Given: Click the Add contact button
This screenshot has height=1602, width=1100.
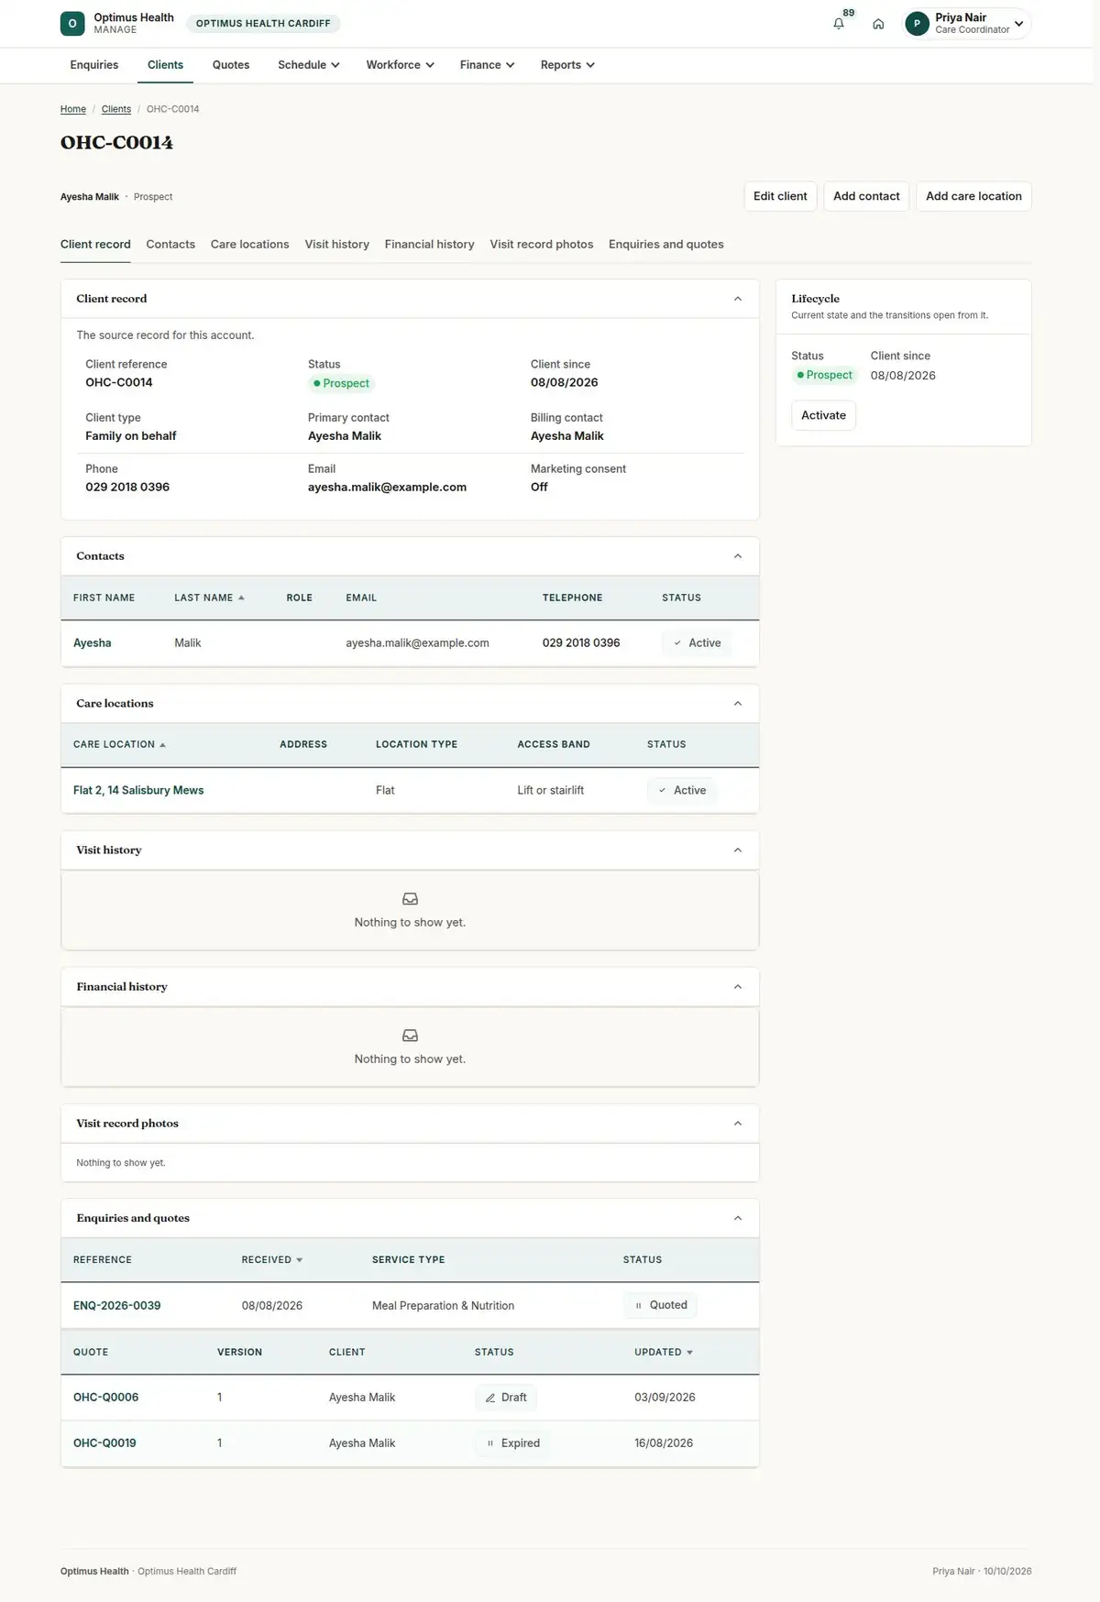Looking at the screenshot, I should point(866,196).
